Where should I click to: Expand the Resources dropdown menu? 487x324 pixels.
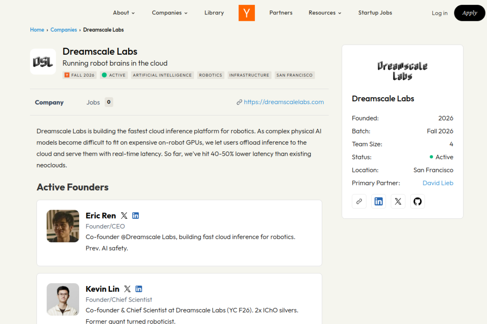(325, 13)
